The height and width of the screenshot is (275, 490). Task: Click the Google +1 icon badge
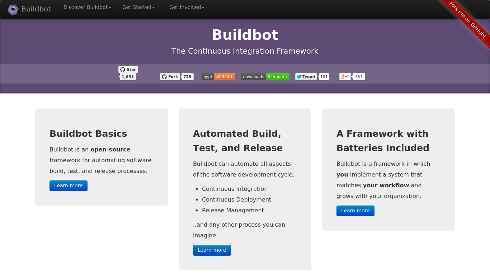pyautogui.click(x=345, y=76)
